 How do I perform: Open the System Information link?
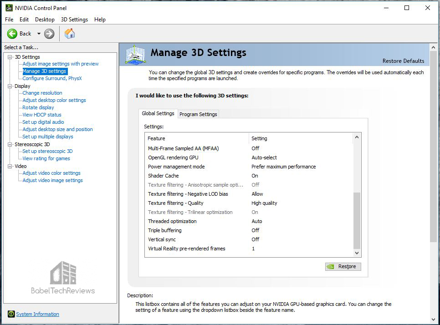38,314
